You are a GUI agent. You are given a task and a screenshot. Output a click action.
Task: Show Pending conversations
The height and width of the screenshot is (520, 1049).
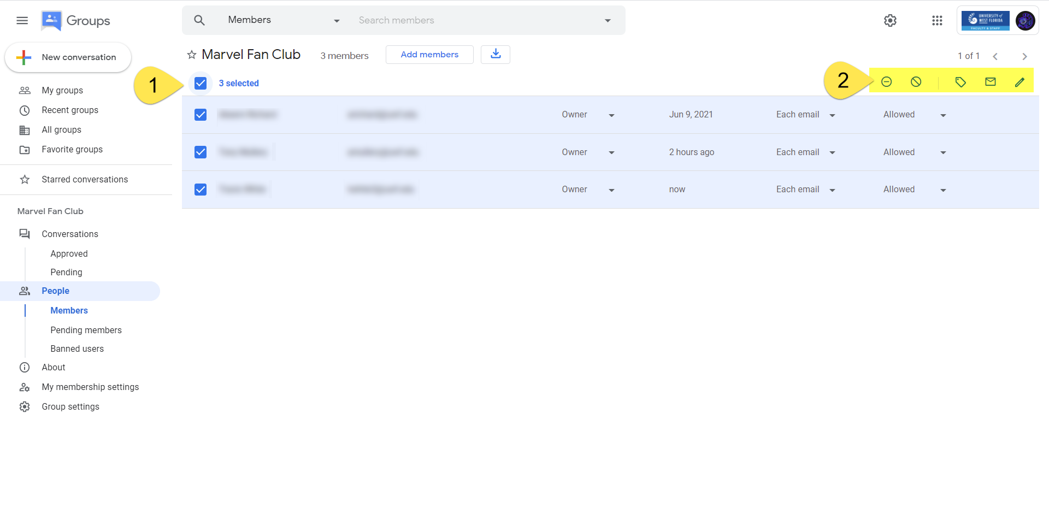pyautogui.click(x=66, y=273)
